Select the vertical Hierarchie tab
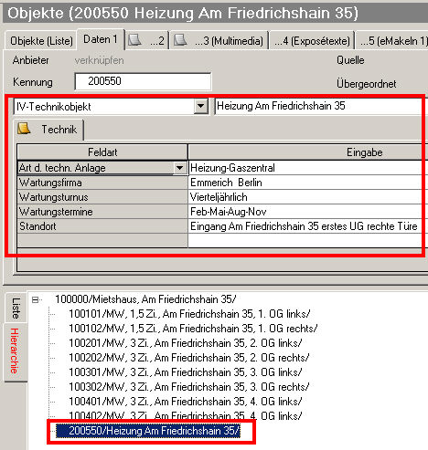Image resolution: width=428 pixels, height=450 pixels. [15, 351]
